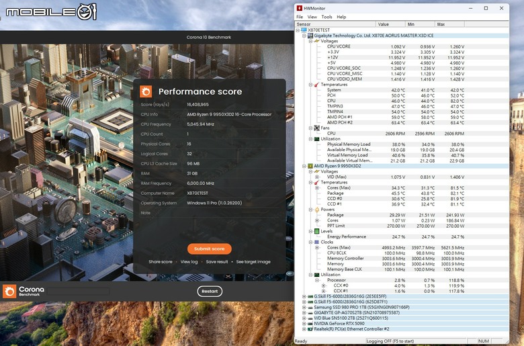
Task: Click the X870ETEST computer icon
Action: point(304,30)
